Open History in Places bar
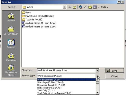Viewport: 126px width, 95px height. pos(11,17)
